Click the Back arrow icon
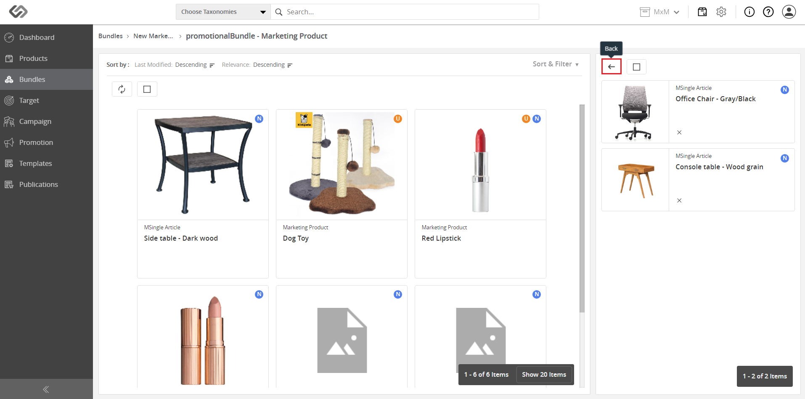Image resolution: width=805 pixels, height=399 pixels. click(611, 67)
